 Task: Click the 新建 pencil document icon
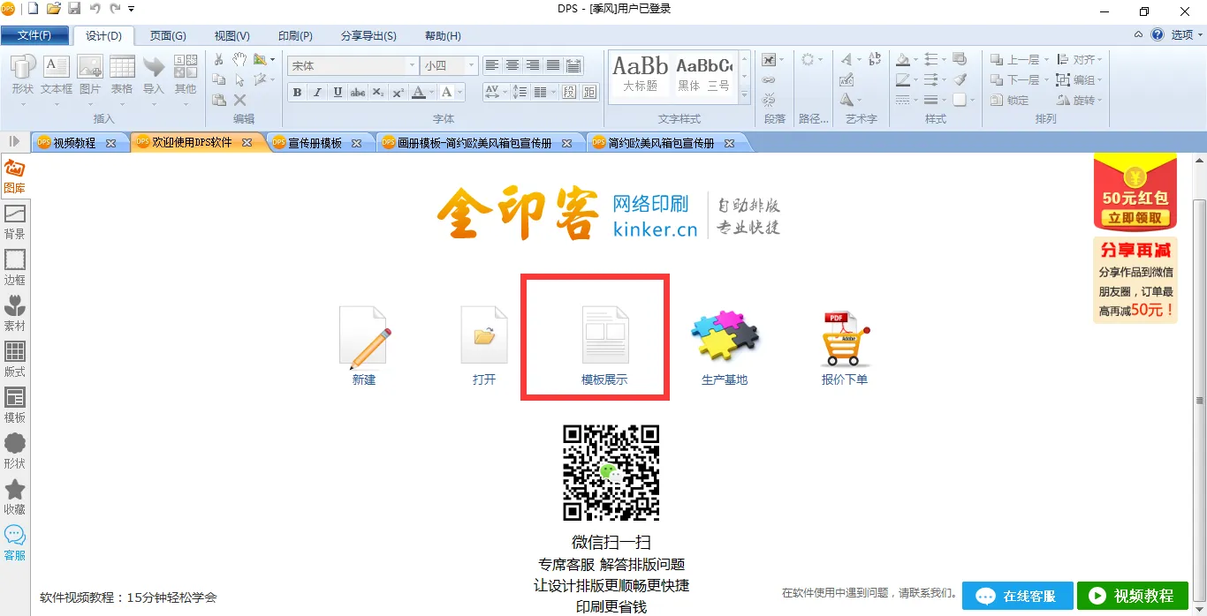(364, 337)
